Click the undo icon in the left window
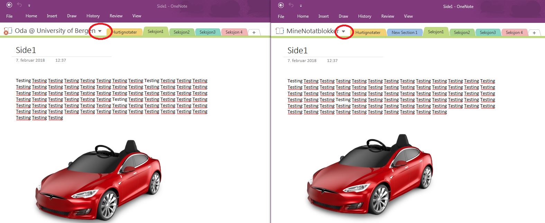545x223 pixels. point(19,5)
